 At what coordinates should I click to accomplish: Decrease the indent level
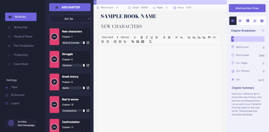[x=115, y=42]
